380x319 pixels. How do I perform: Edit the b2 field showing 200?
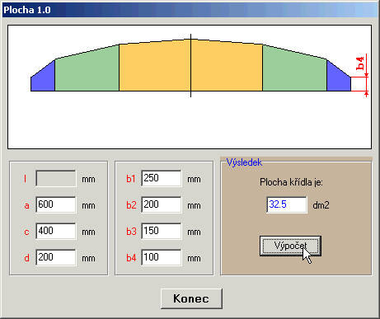tap(162, 204)
